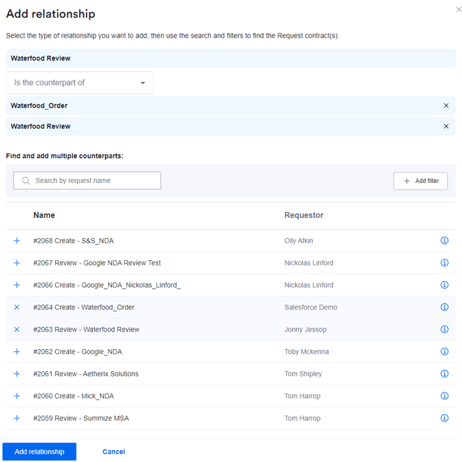
Task: Open the 'Is the counterpart of' dropdown
Action: point(80,83)
